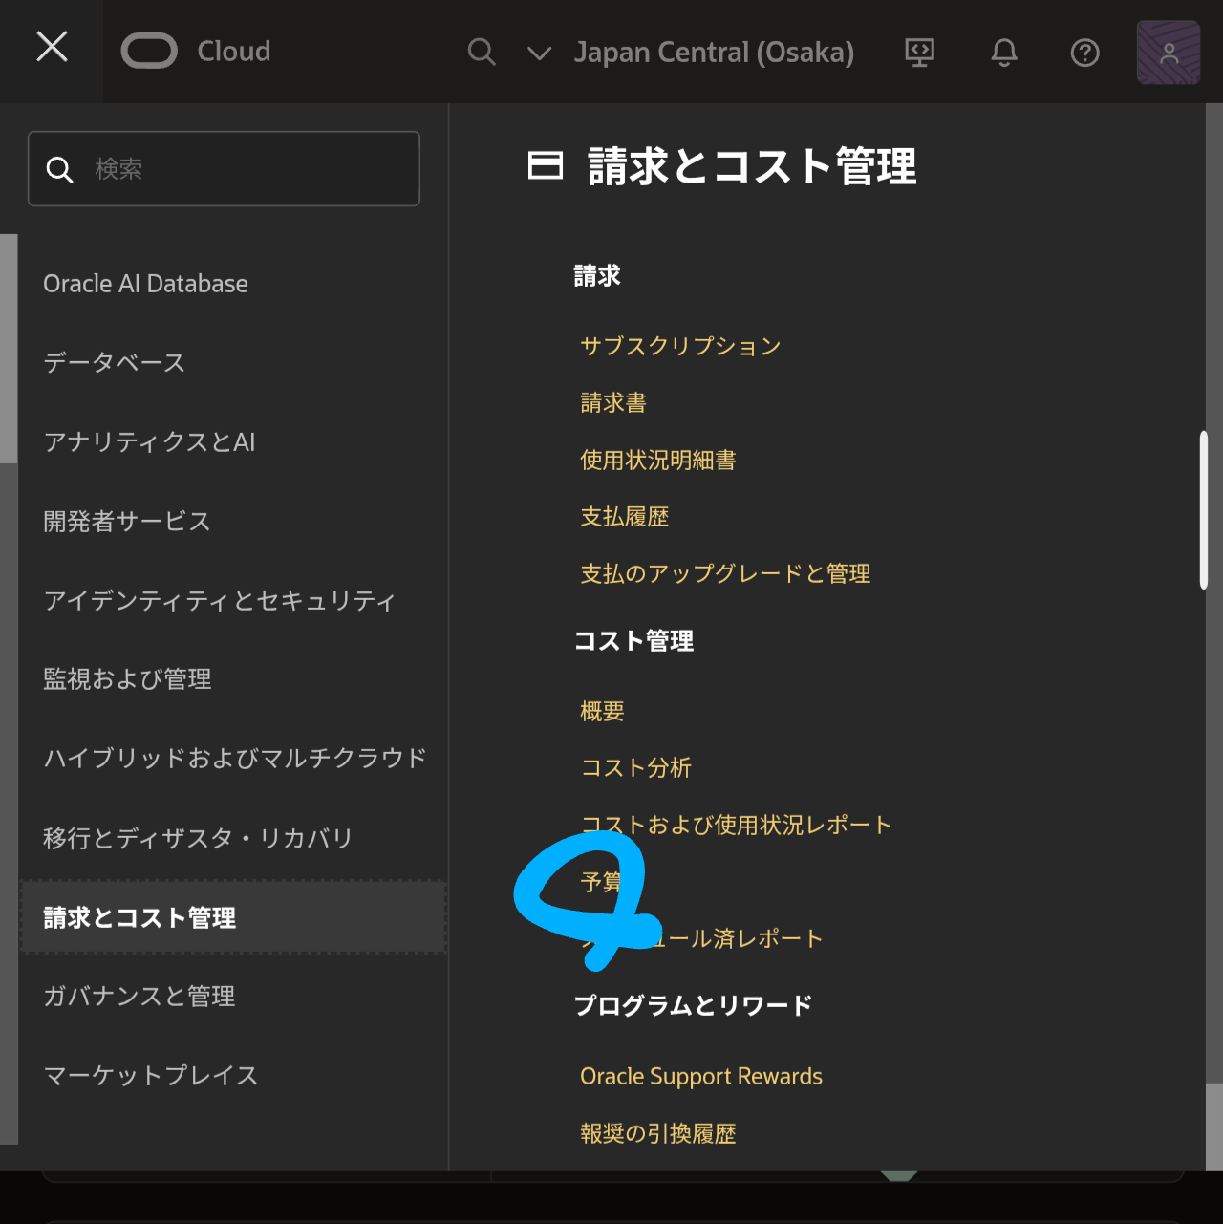Open コスト分析 under コスト管理
The width and height of the screenshot is (1223, 1224).
pyautogui.click(x=635, y=767)
